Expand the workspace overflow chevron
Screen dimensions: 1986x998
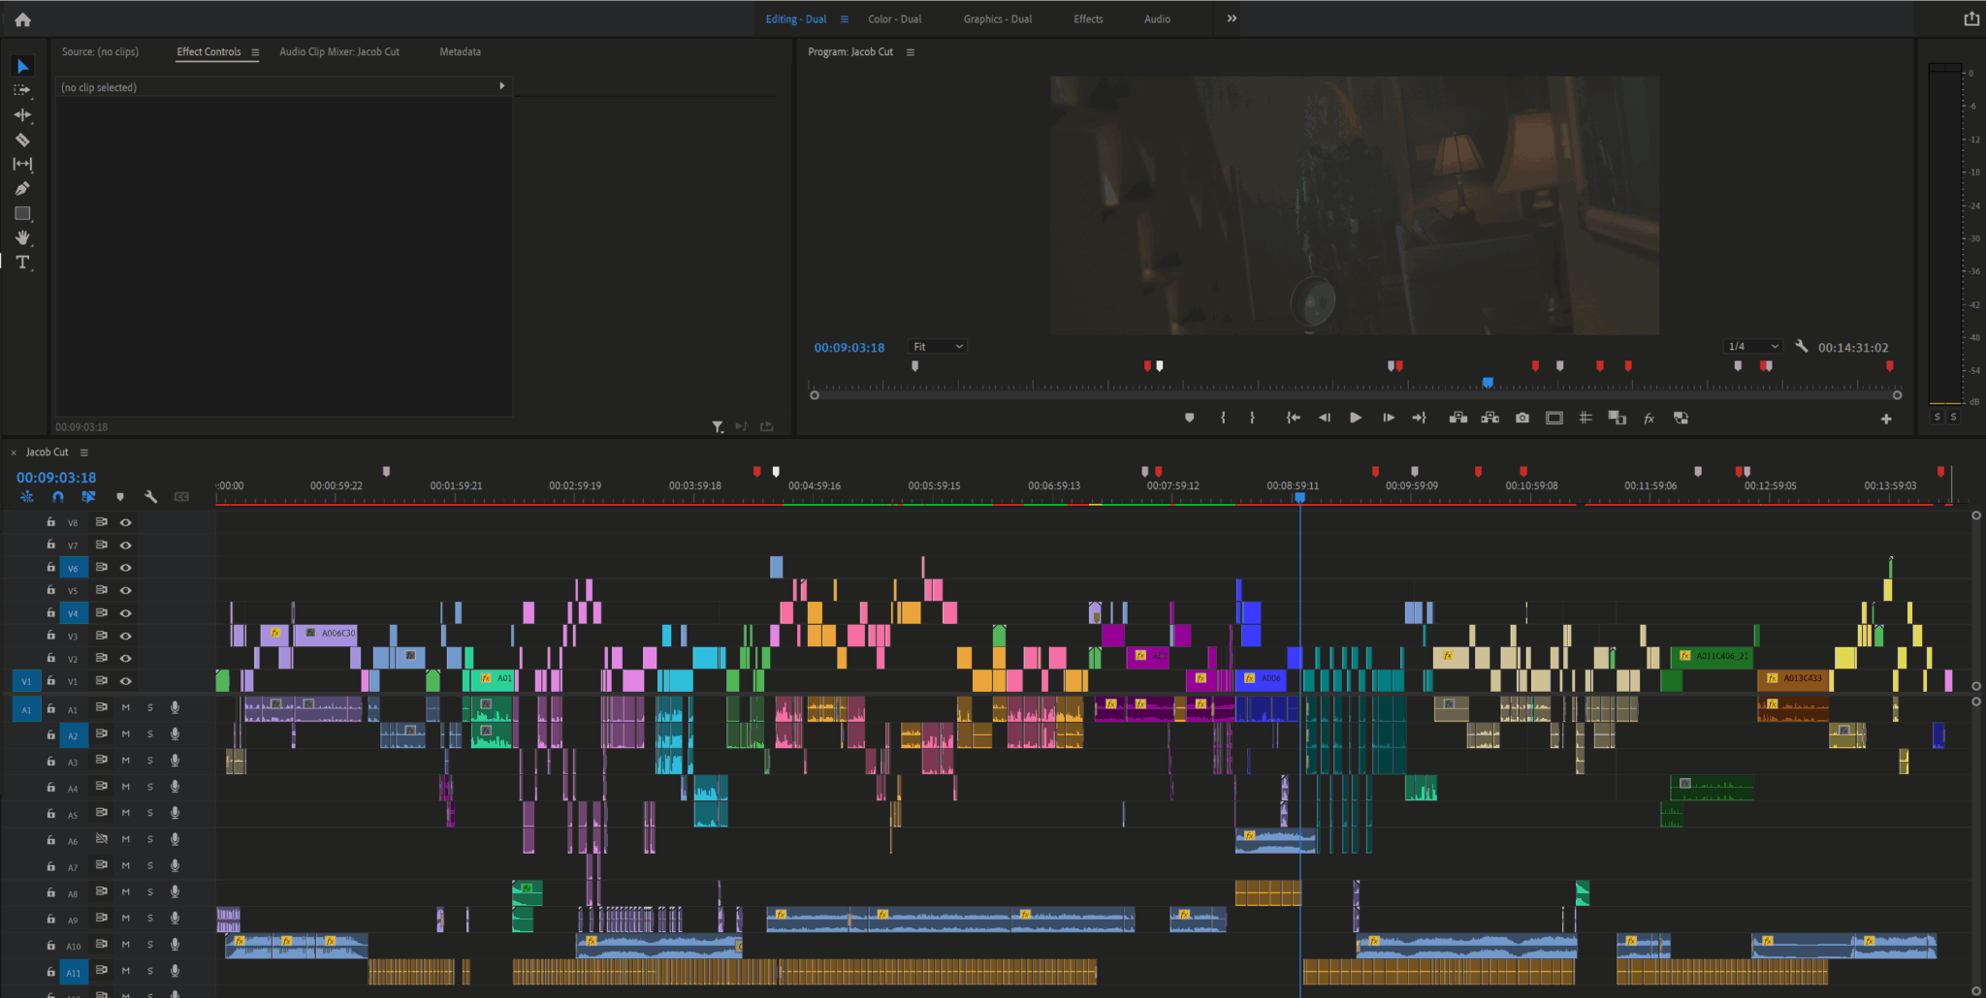(1232, 18)
